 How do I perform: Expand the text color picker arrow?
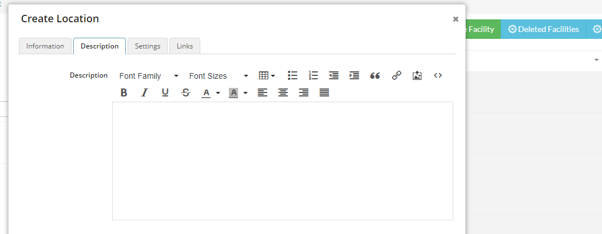pos(217,92)
